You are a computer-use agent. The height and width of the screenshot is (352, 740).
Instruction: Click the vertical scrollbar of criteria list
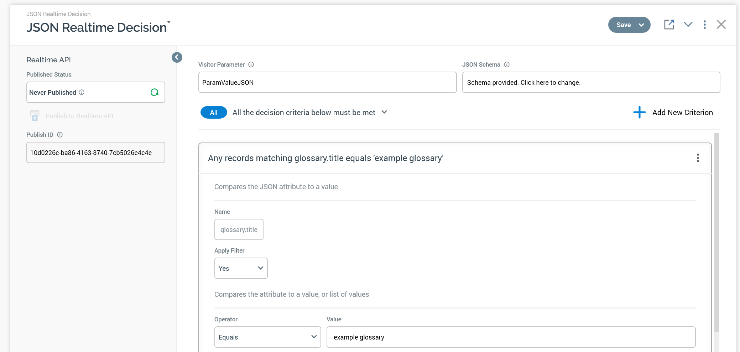coord(716,232)
